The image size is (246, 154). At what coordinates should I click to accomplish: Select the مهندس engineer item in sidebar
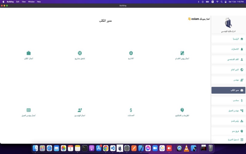228,80
